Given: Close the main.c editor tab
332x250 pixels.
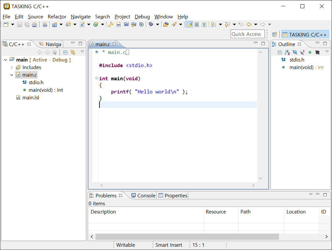Looking at the screenshot, I should point(114,44).
